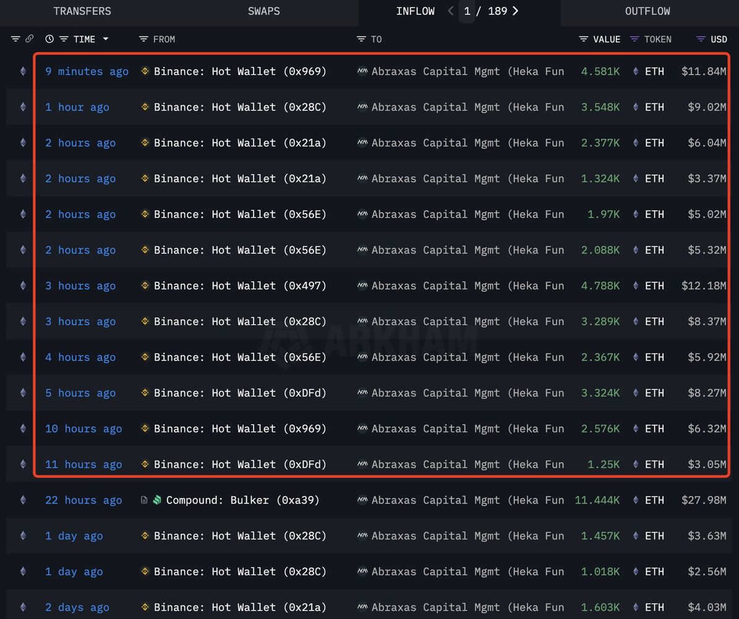Viewport: 739px width, 619px height.
Task: Go to the previous inflow page
Action: pyautogui.click(x=451, y=11)
